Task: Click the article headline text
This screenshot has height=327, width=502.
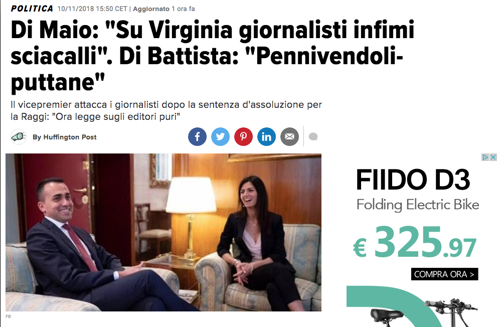Action: [x=213, y=56]
